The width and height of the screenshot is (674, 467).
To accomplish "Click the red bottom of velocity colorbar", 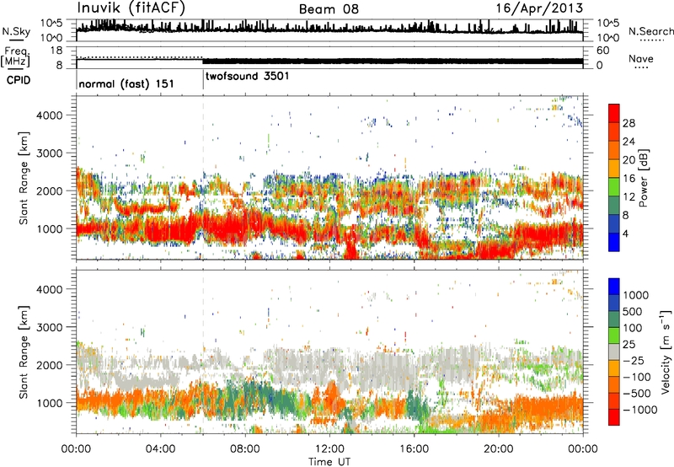I will [x=614, y=417].
